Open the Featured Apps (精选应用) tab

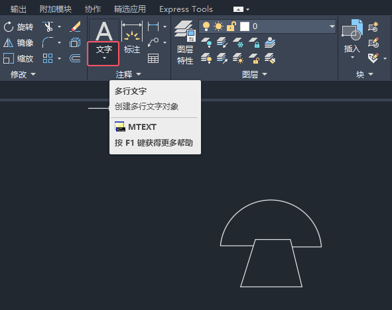(x=130, y=9)
